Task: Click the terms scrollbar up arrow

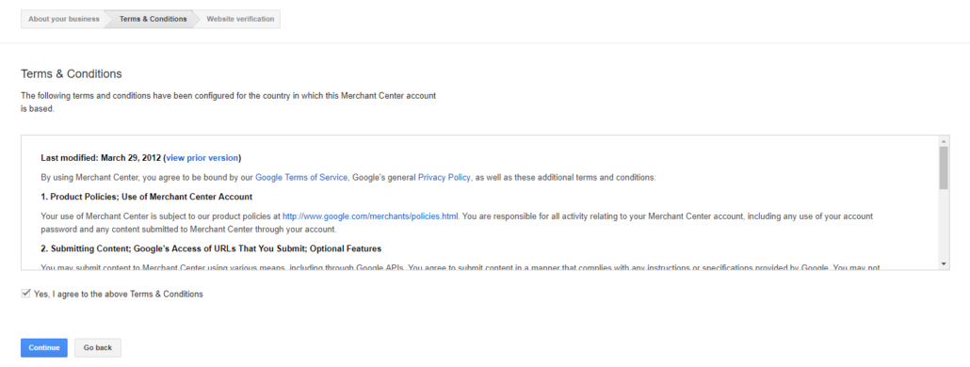Action: 944,141
